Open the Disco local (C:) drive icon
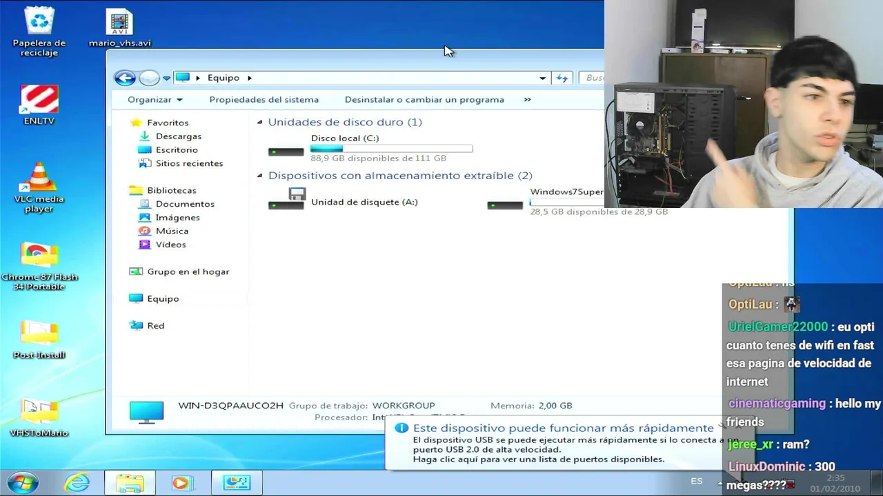883x496 pixels. pyautogui.click(x=286, y=151)
